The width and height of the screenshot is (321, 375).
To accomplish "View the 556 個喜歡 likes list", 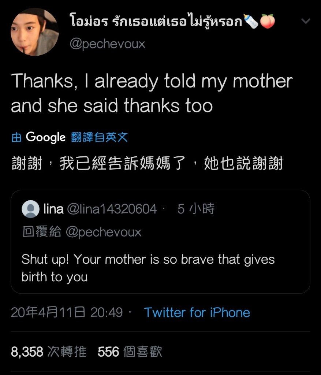I will click(x=130, y=352).
